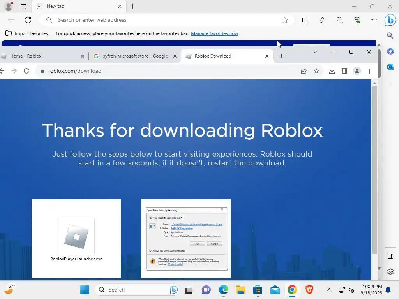Screen dimensions: 399x299
Task: Click RobloxPlayerLauncher.exe thumbnail
Action: tap(76, 239)
